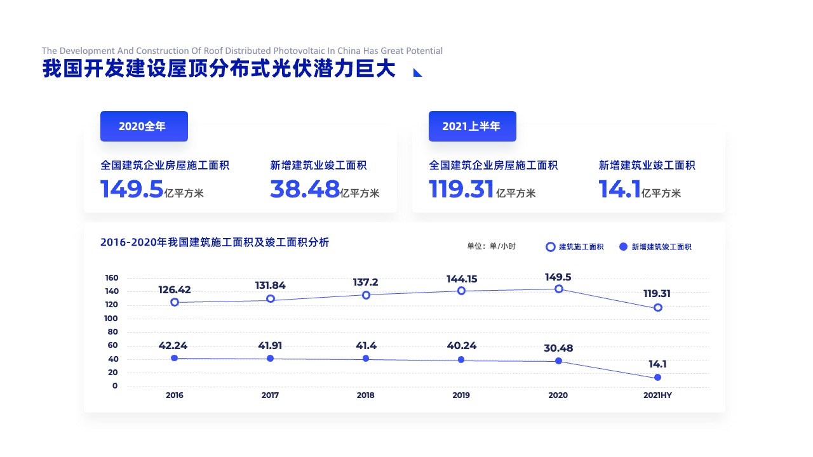Click the 131.84 data point marker
Screen dimensions: 813x457
[271, 299]
